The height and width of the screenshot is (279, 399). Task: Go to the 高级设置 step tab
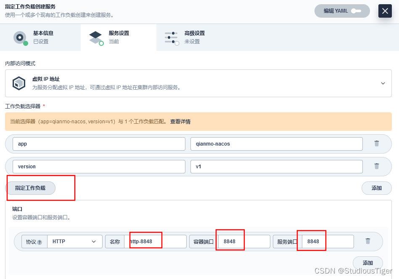[194, 37]
